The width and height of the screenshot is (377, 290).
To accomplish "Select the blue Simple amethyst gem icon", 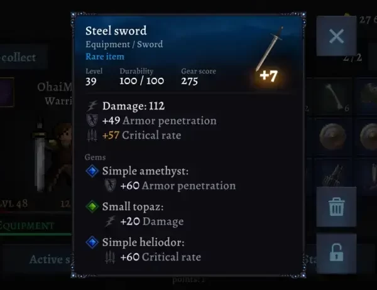I will [x=92, y=171].
